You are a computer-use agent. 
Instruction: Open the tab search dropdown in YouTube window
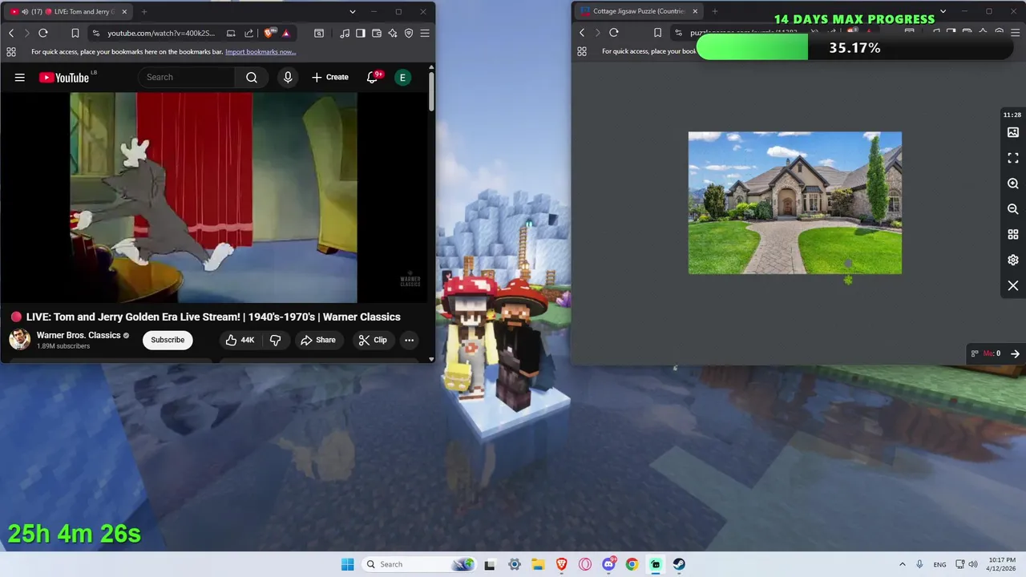click(352, 11)
